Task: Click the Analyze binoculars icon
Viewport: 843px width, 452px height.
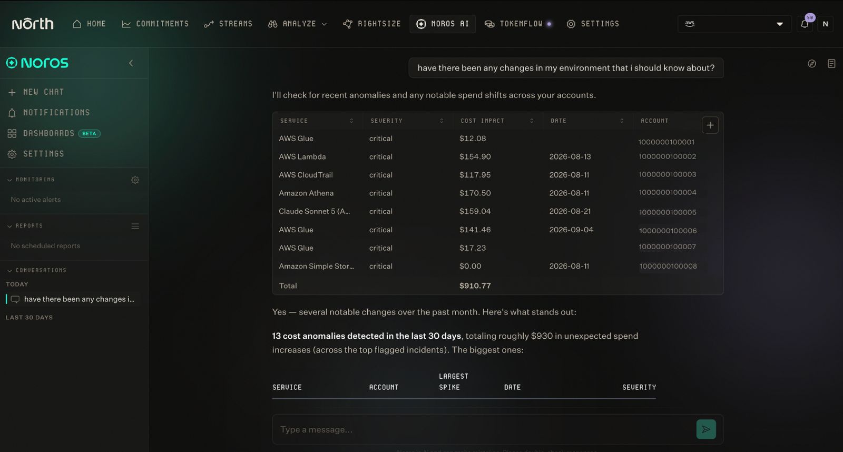Action: click(x=272, y=24)
